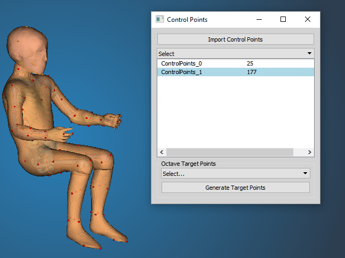Click the value 25 in the list
The image size is (345, 258).
tap(250, 63)
